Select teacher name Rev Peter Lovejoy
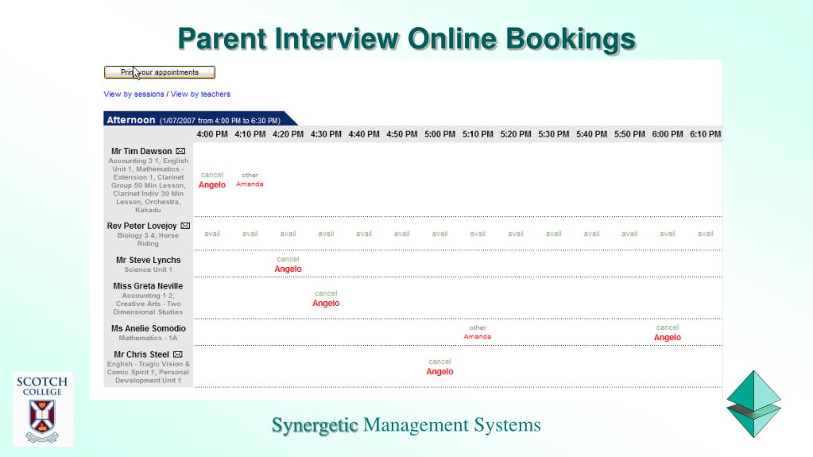The image size is (813, 457). coord(141,226)
